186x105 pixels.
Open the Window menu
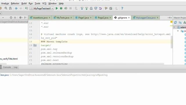[x=52, y=3]
